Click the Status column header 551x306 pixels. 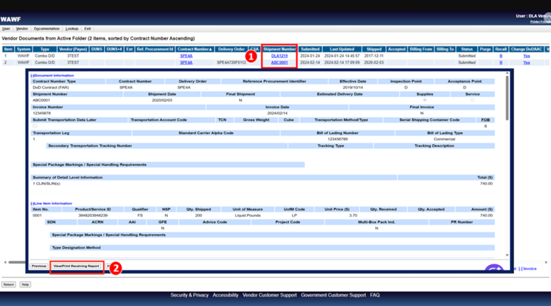point(467,49)
